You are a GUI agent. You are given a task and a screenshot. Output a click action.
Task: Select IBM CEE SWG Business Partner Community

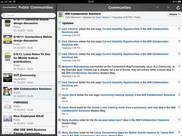click(x=28, y=131)
